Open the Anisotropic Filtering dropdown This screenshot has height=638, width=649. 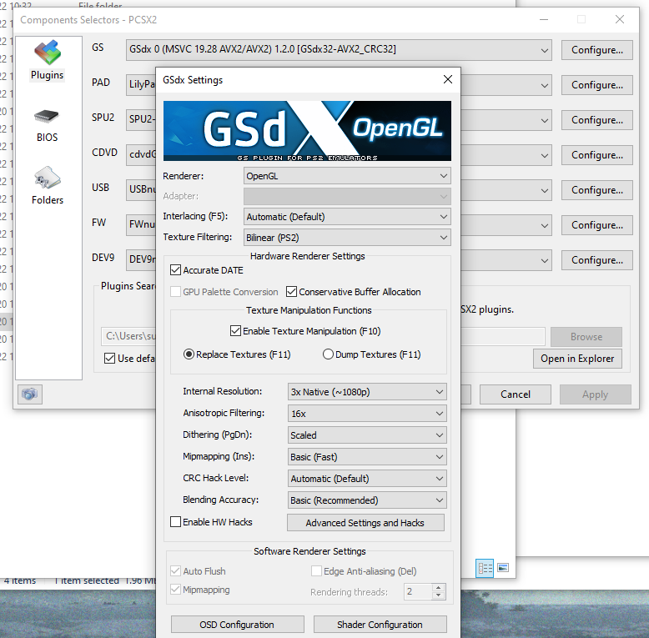tap(367, 414)
